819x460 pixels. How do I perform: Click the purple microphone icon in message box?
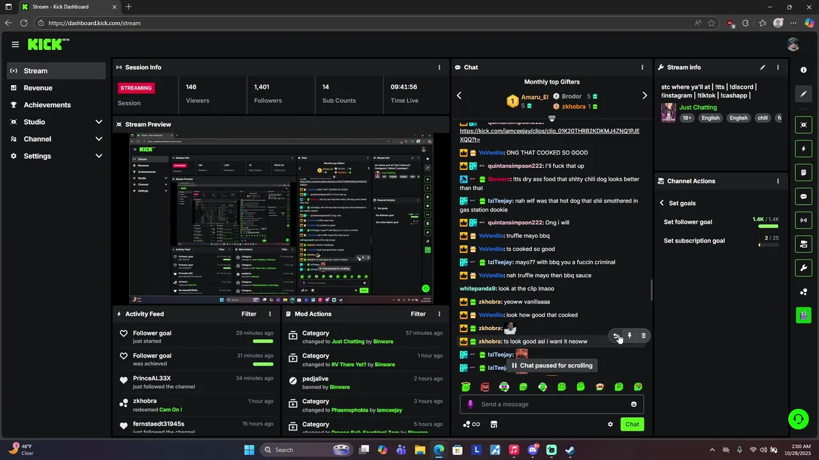470,404
